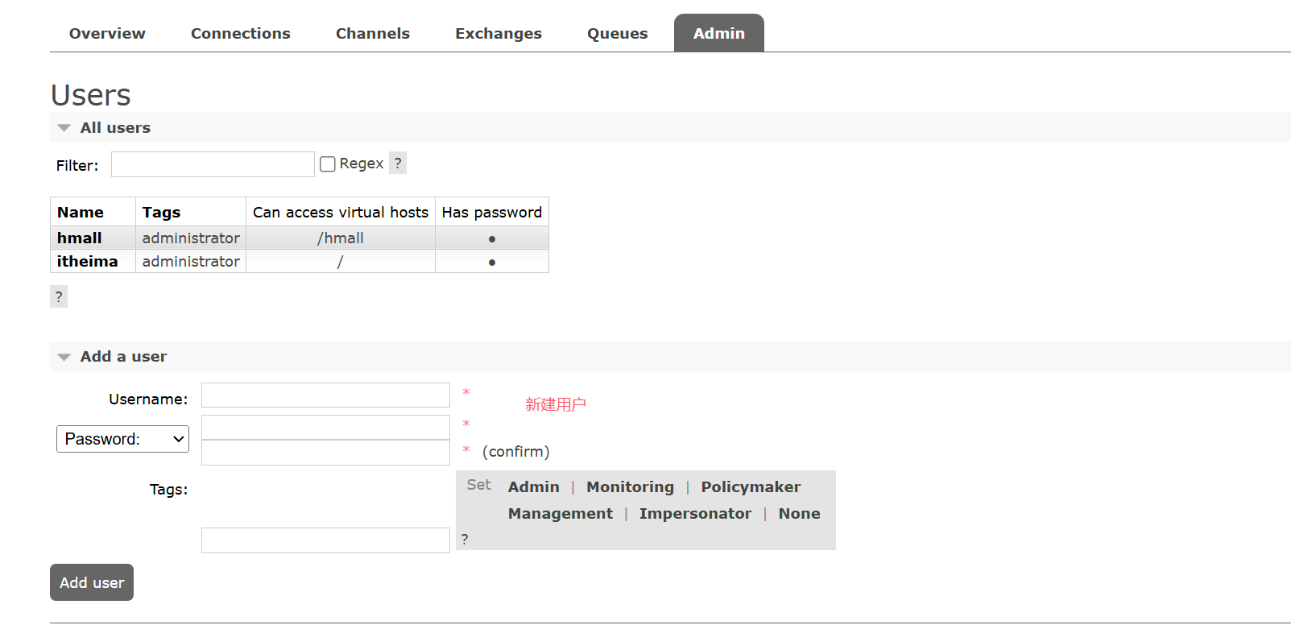The width and height of the screenshot is (1291, 625).
Task: Select the Impersonator tag
Action: click(695, 514)
